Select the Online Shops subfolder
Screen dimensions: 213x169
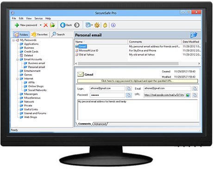pos(36,86)
